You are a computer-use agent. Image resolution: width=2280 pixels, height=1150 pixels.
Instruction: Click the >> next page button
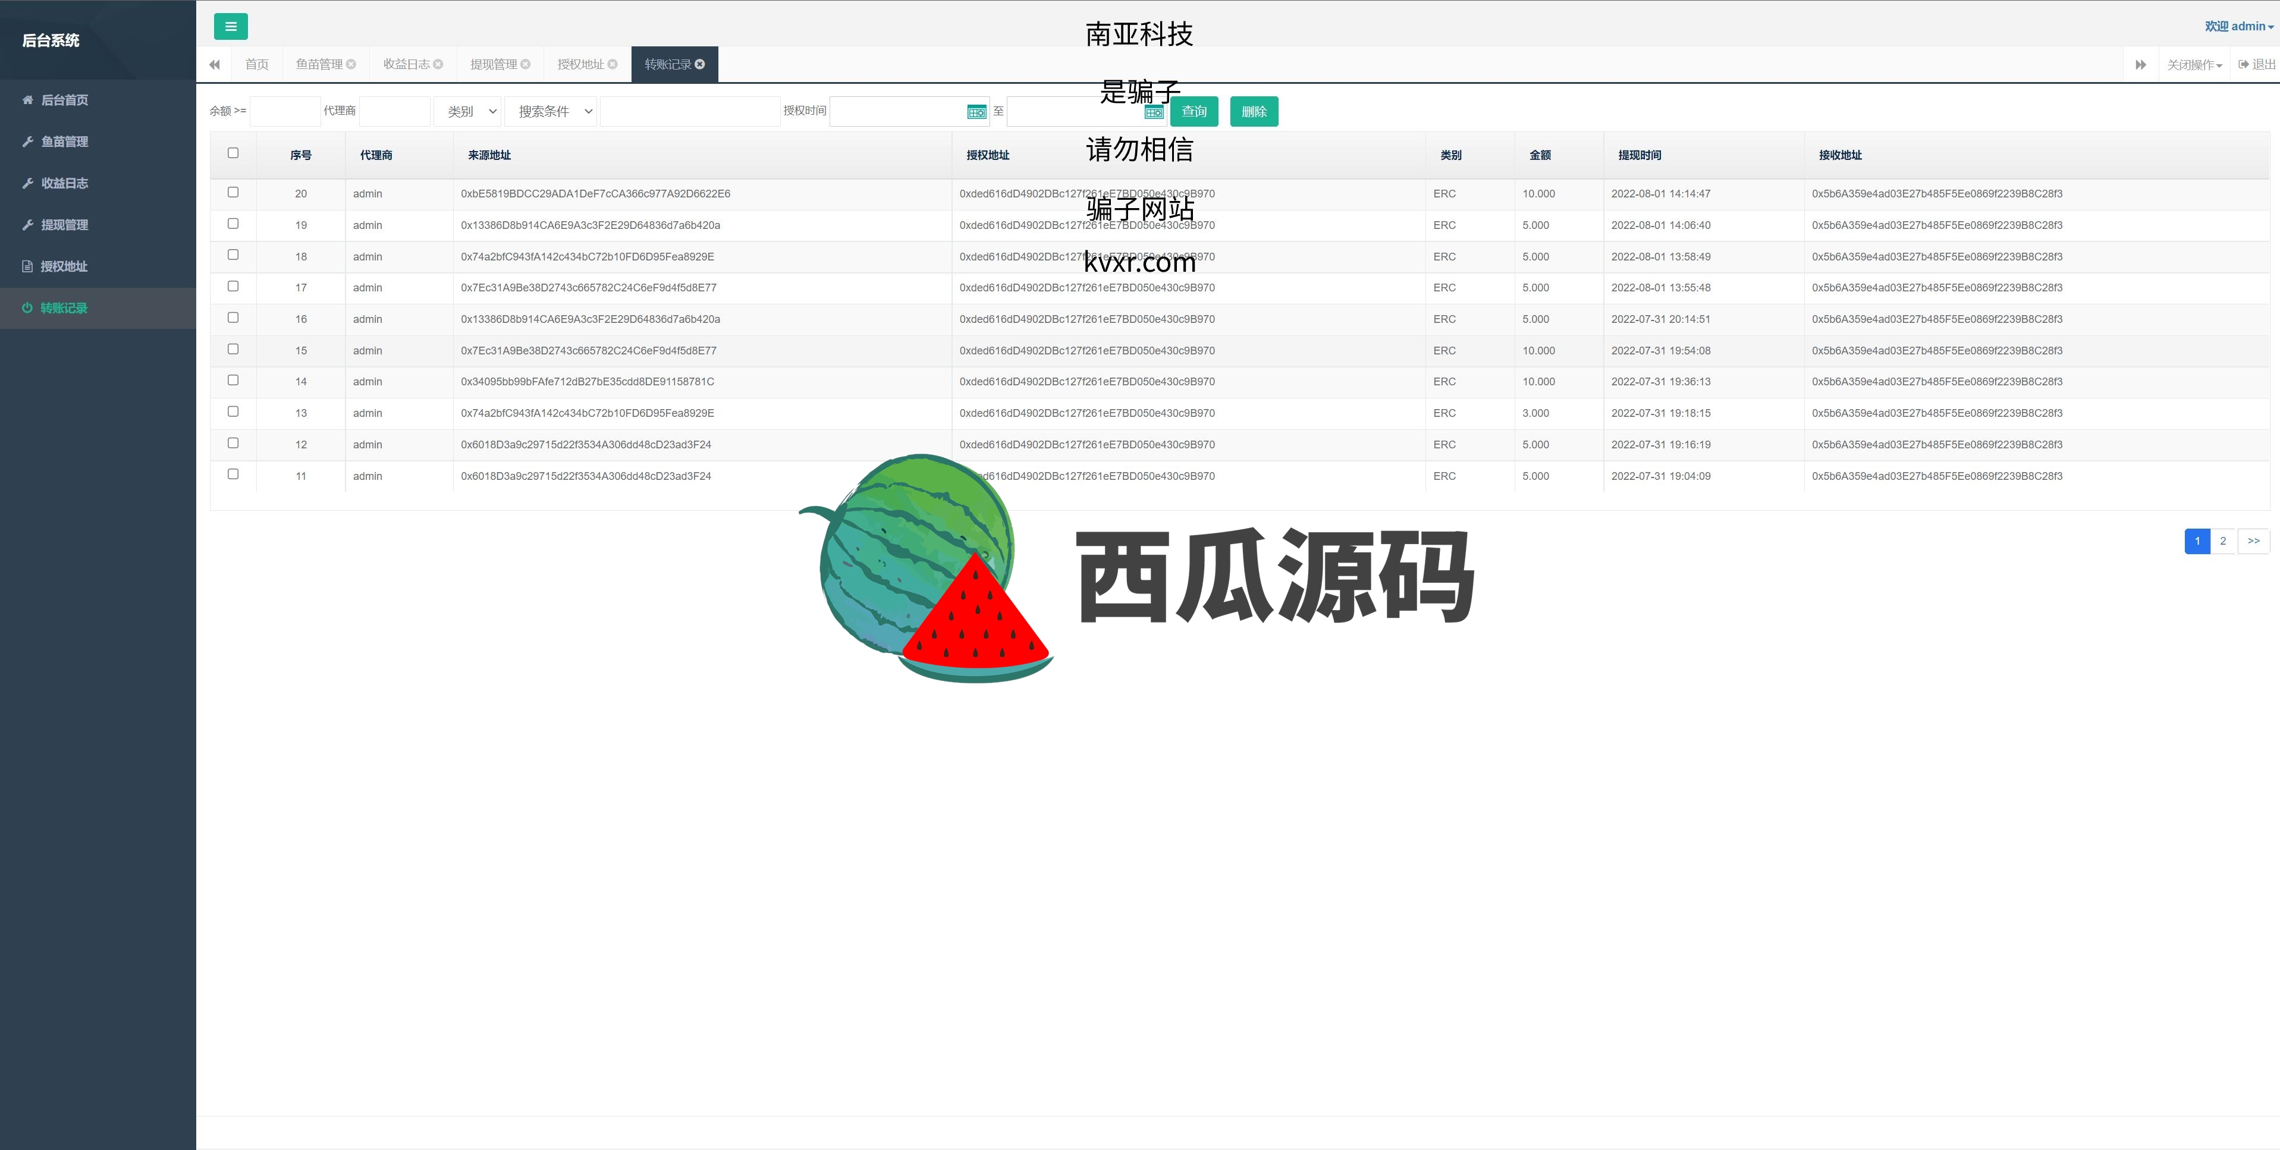tap(2253, 541)
